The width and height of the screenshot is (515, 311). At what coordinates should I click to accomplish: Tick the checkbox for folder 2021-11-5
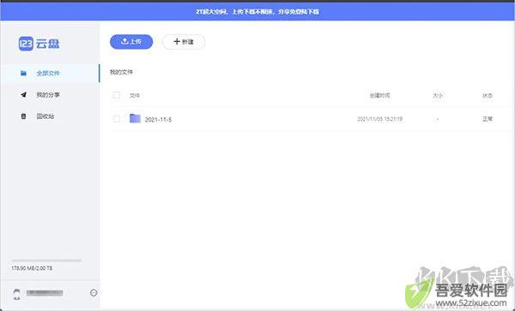[x=116, y=118]
